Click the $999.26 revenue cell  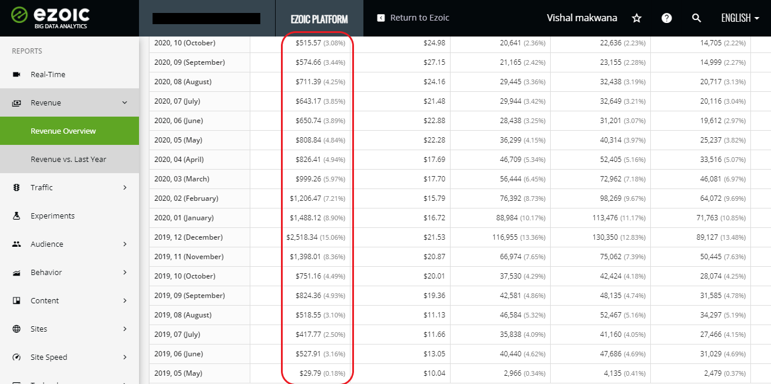320,179
